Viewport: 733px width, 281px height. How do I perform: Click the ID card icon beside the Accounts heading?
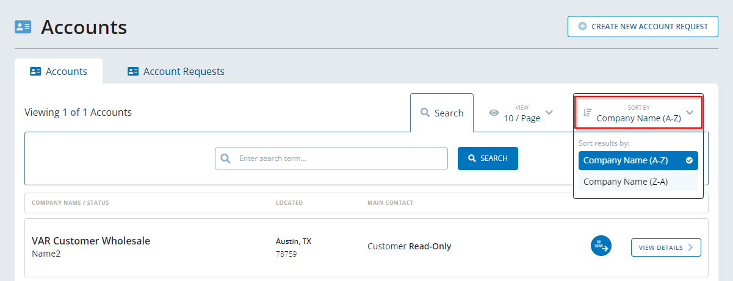[23, 27]
